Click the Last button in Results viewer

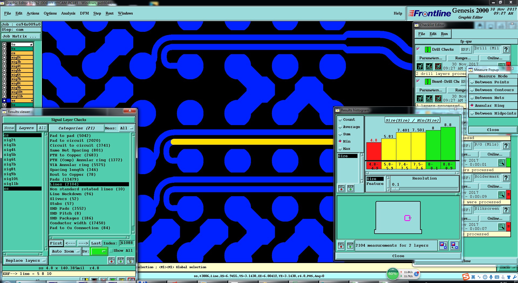(x=96, y=243)
